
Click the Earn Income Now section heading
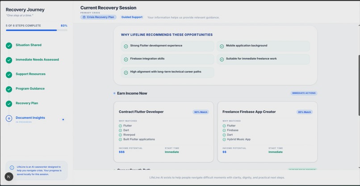tap(132, 93)
